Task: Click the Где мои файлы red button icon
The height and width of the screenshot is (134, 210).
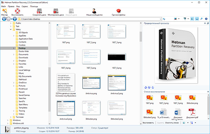Action: [118, 11]
